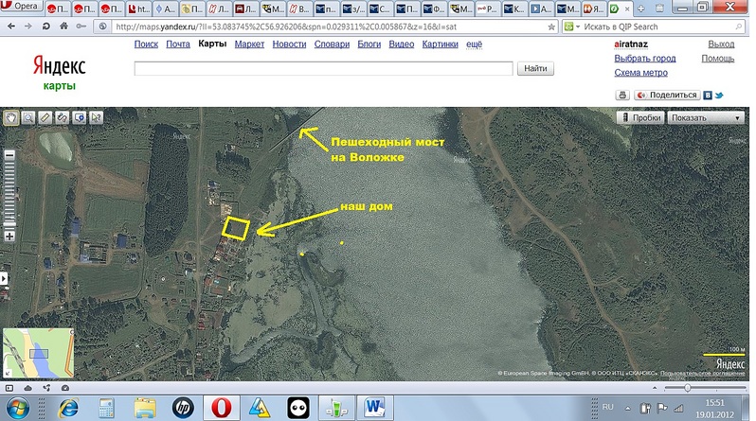Expand the 'Показать' layers dropdown
This screenshot has width=756, height=421.
tap(706, 117)
